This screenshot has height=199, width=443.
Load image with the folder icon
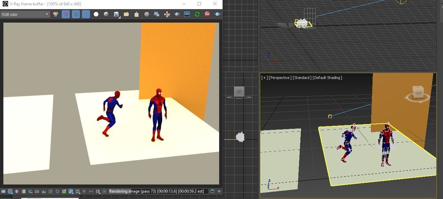coord(126,14)
